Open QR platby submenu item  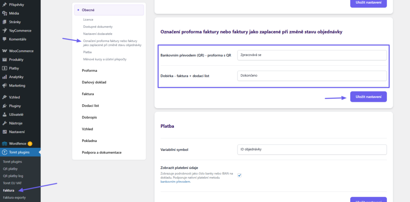coord(10,169)
